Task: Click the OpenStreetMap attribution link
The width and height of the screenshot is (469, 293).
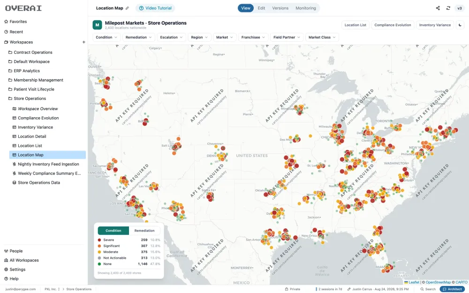Action: click(438, 282)
